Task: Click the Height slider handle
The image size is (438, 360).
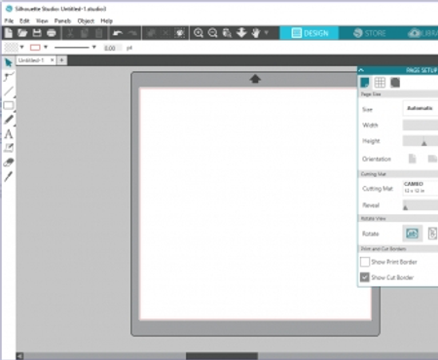Action: pyautogui.click(x=424, y=143)
